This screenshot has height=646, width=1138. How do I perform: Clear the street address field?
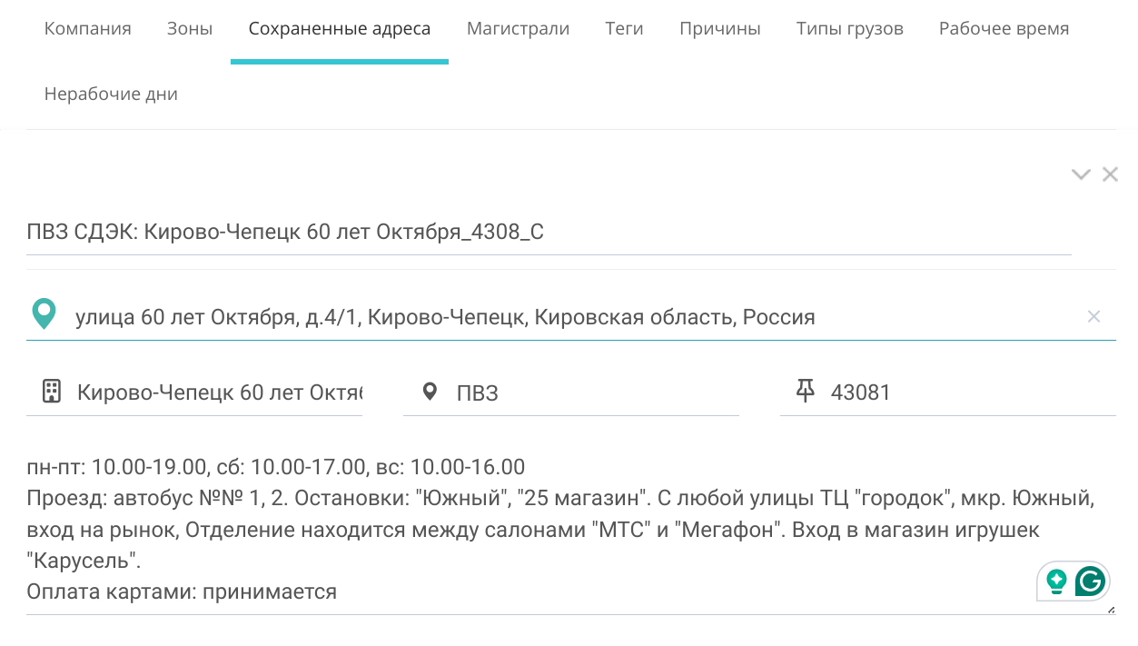pyautogui.click(x=1093, y=316)
